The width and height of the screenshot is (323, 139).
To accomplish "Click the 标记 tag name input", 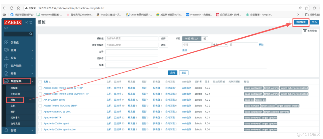I will [x=197, y=45].
